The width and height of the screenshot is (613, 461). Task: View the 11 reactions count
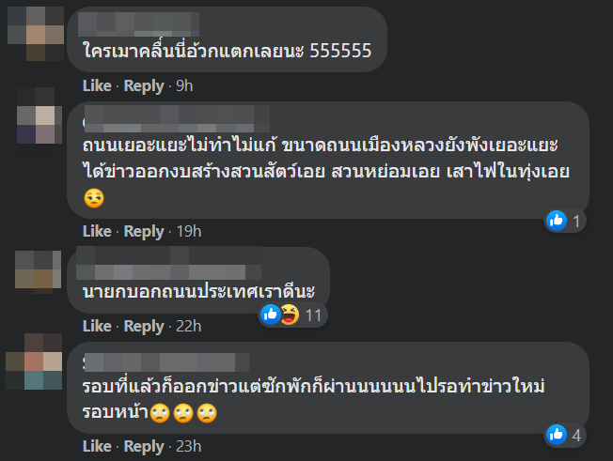click(x=313, y=315)
